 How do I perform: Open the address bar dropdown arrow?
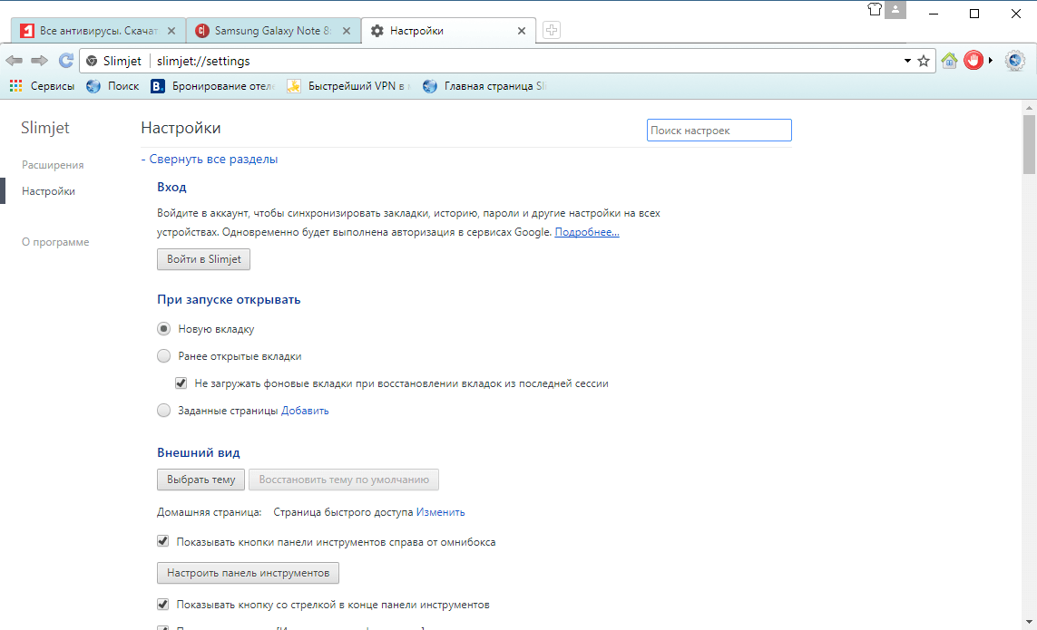pos(907,61)
